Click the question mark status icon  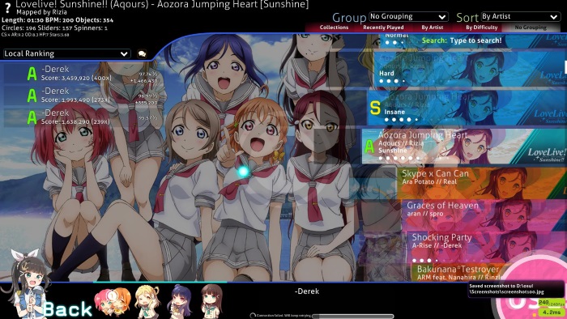tap(7, 8)
